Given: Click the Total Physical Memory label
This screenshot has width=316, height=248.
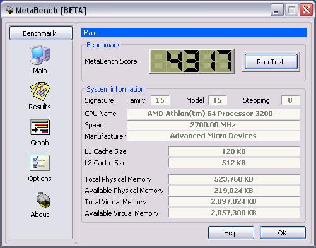Looking at the screenshot, I should 118,179.
